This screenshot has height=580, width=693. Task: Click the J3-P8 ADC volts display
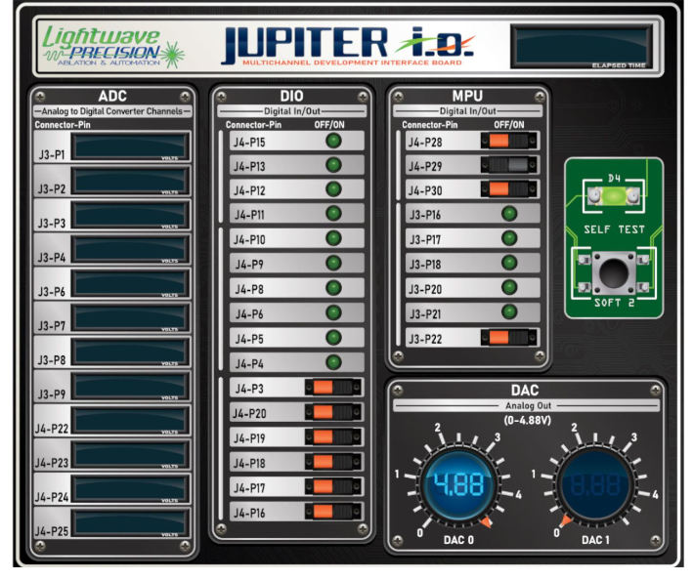130,352
